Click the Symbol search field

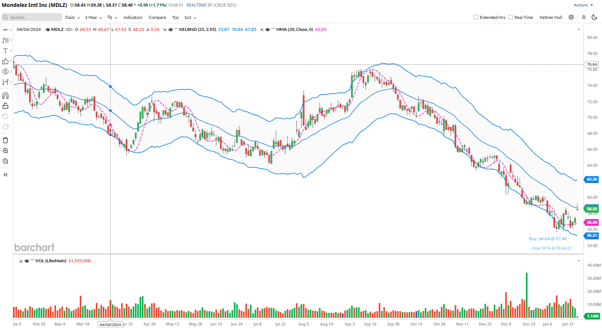pos(32,17)
